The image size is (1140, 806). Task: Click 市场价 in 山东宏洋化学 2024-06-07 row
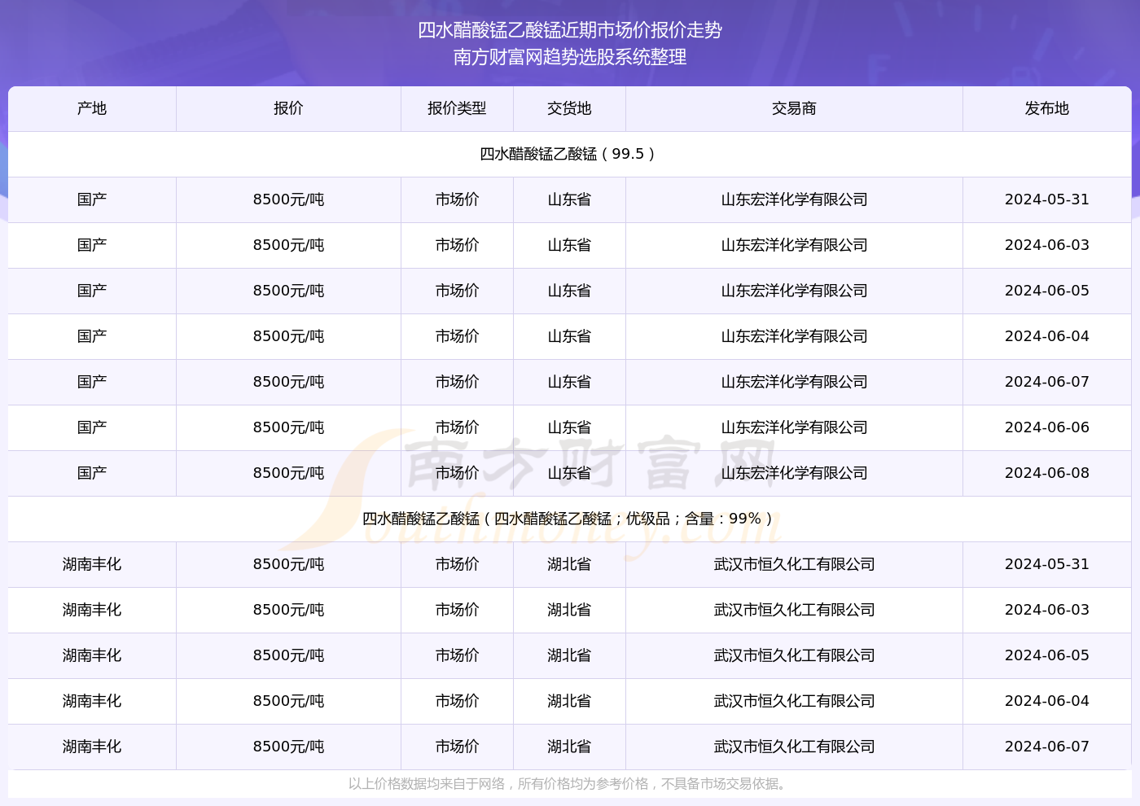pyautogui.click(x=457, y=382)
